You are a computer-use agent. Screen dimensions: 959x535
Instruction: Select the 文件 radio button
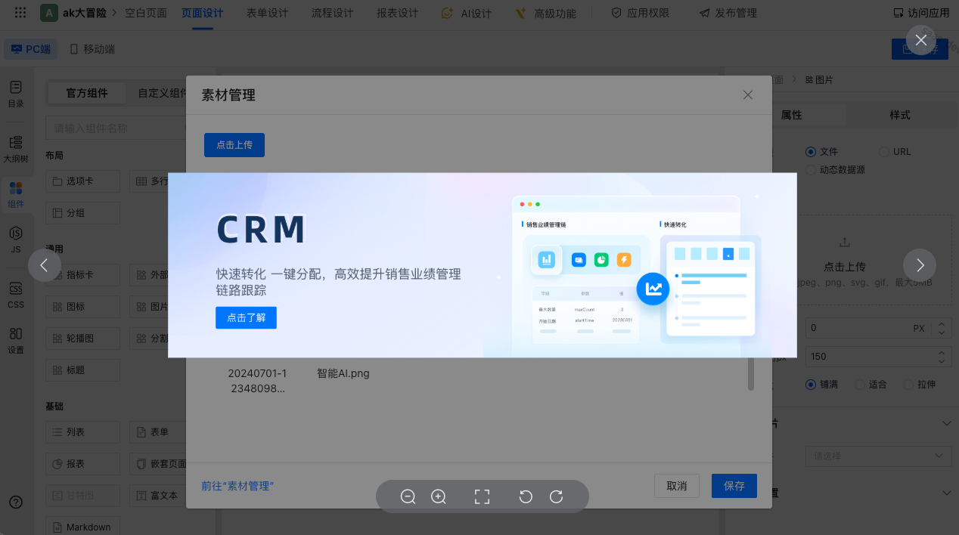811,152
